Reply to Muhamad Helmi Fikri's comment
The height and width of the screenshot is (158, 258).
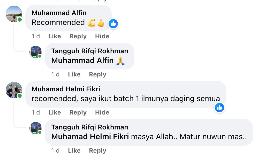click(78, 112)
